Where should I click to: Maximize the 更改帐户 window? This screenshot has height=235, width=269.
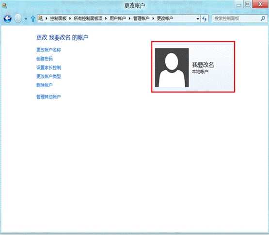(248, 4)
